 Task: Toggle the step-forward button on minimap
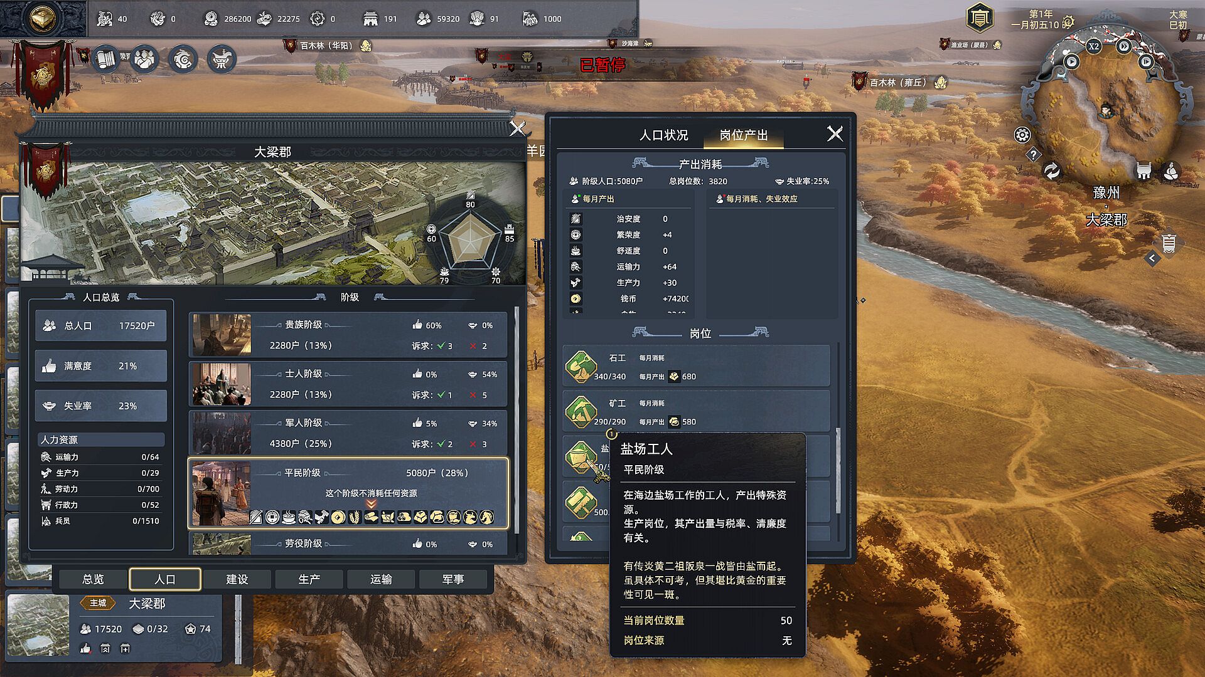1146,61
